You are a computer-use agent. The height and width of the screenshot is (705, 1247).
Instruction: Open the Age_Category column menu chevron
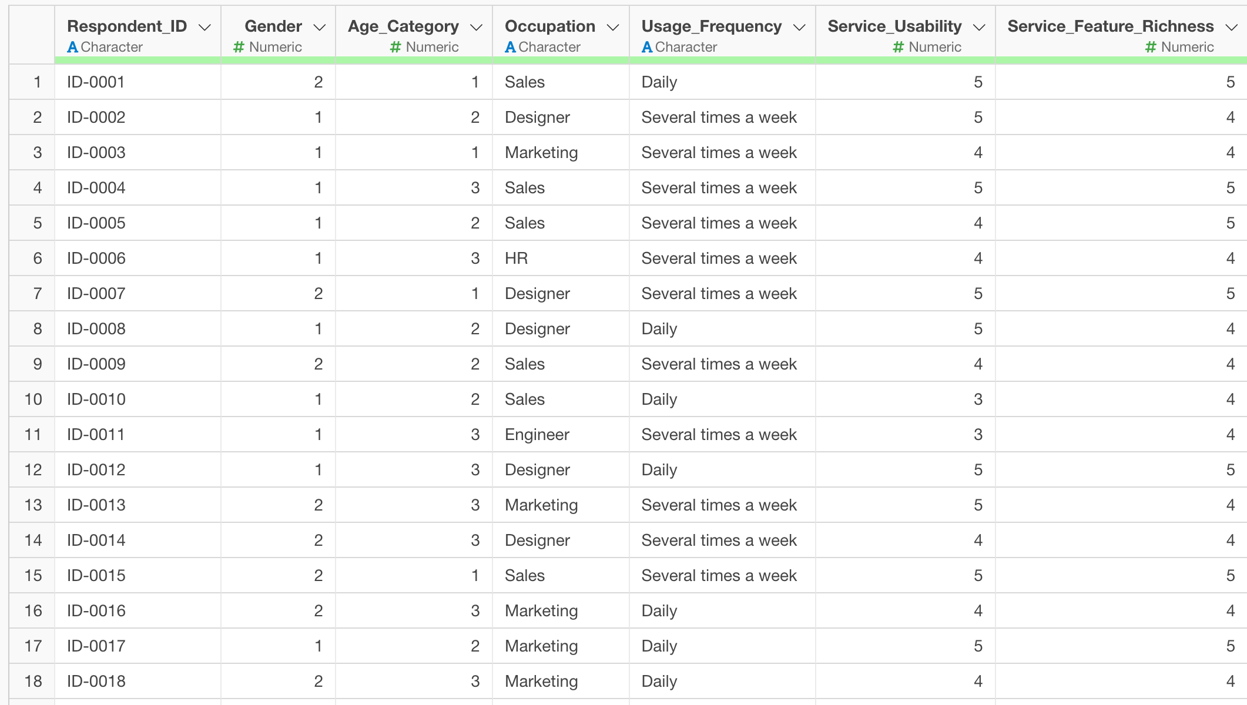477,28
